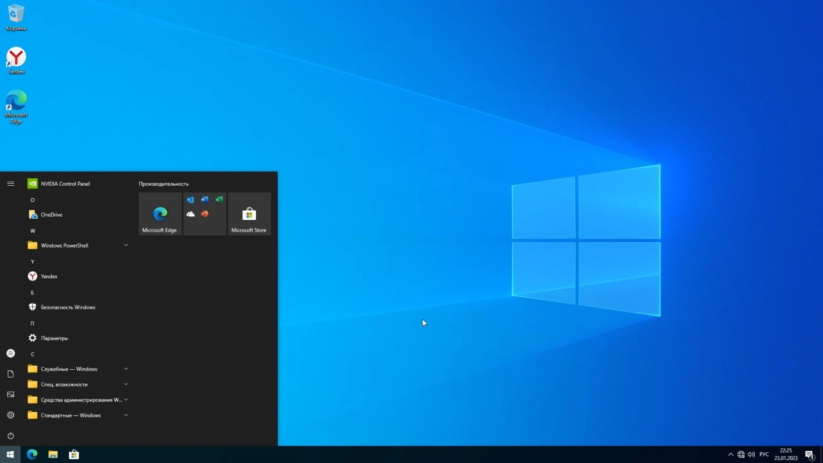Click the Windows Start button on taskbar
This screenshot has height=463, width=823.
(x=10, y=455)
